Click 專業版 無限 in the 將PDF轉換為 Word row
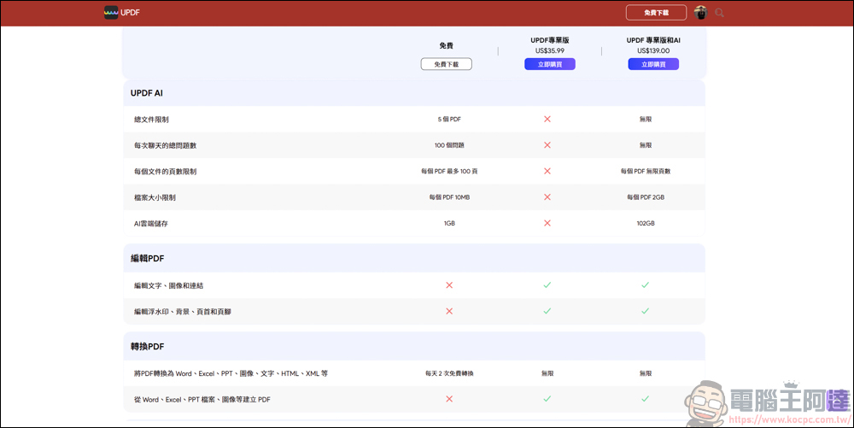Viewport: 854px width, 428px height. click(547, 373)
